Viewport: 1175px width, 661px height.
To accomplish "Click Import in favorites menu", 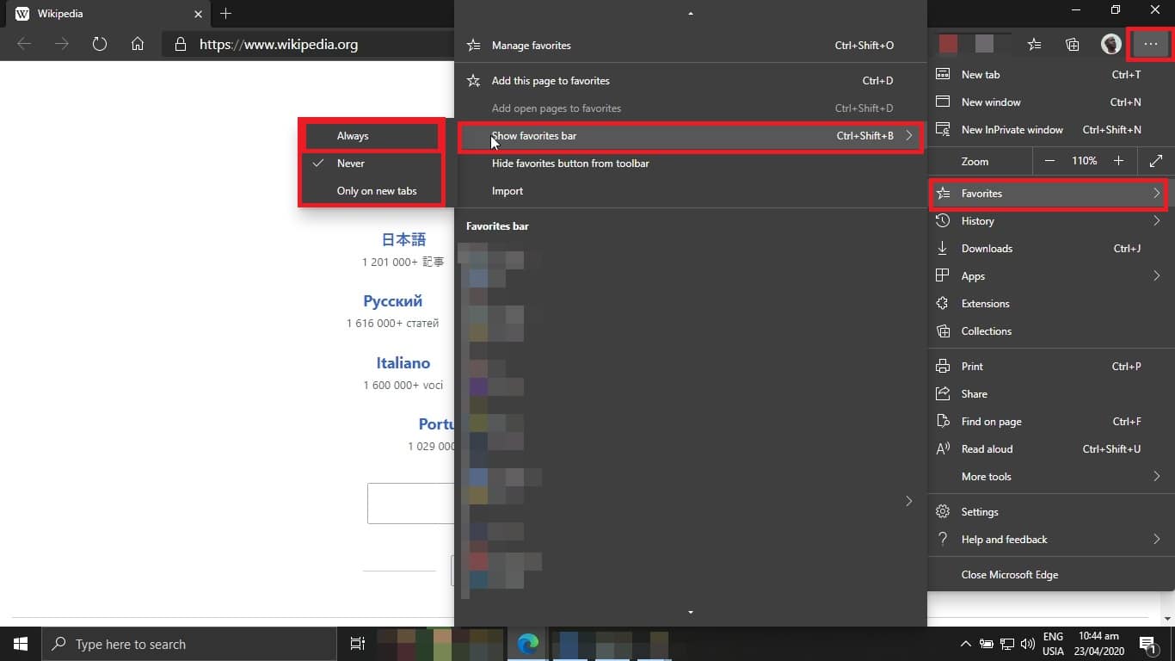I will 690,191.
